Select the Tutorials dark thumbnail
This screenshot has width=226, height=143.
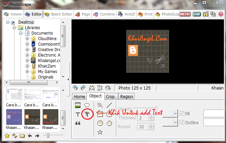click(50, 117)
